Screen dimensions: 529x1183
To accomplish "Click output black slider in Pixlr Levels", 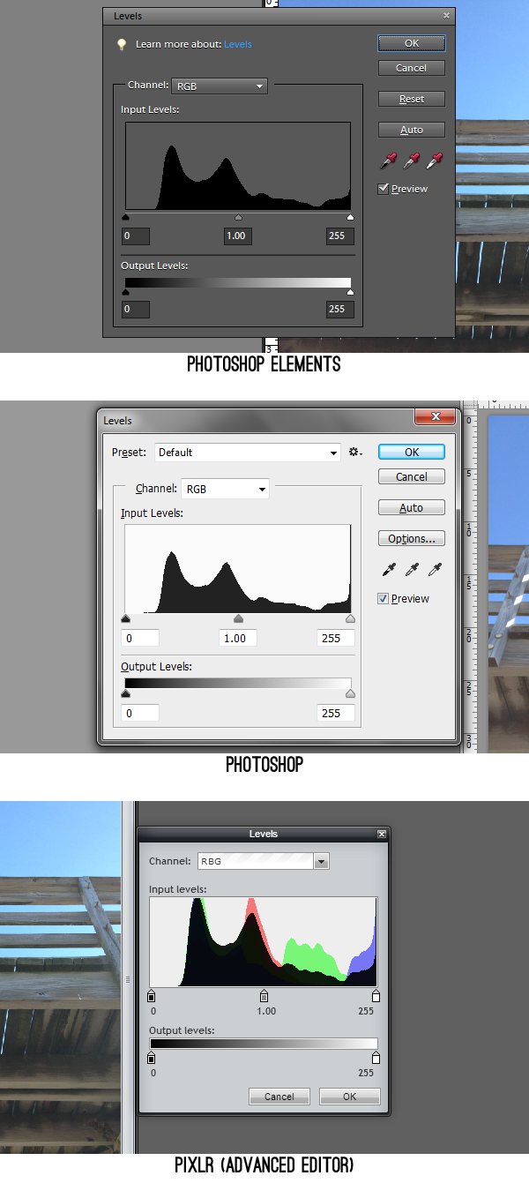I will point(151,1058).
